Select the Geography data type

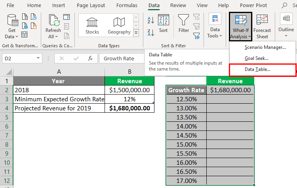[x=119, y=26]
